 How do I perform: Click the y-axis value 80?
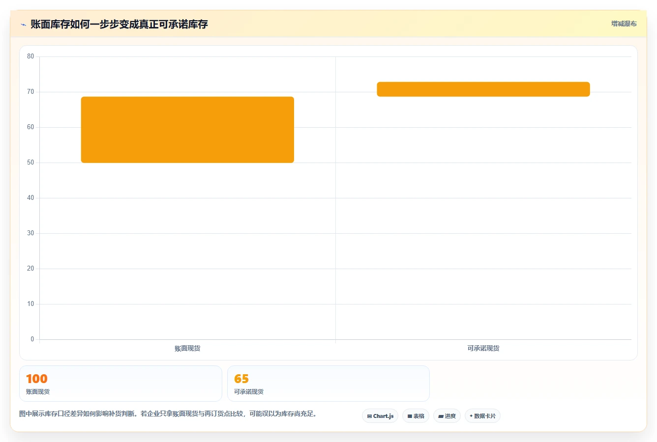(30, 56)
